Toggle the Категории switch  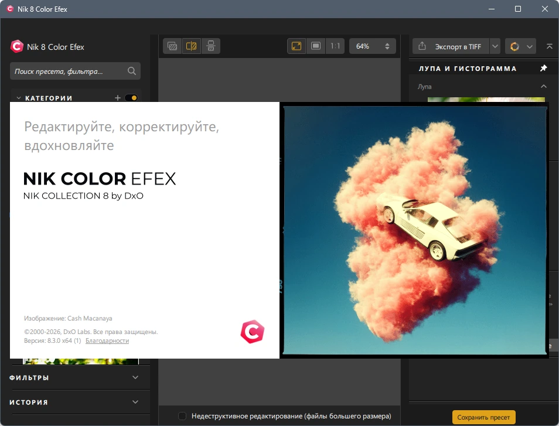[131, 98]
